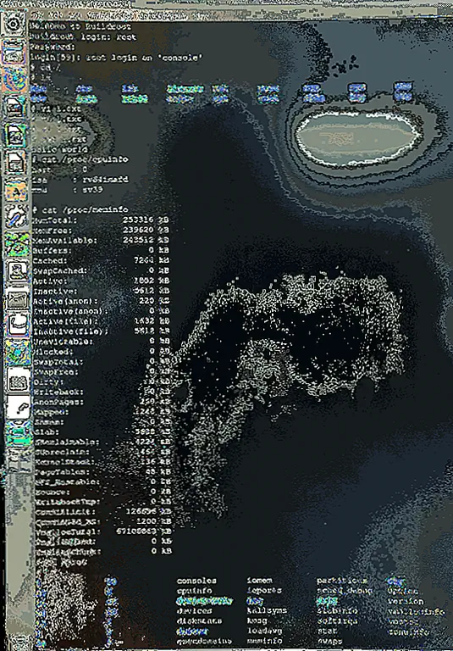Click the 'version' entry in listing

(x=406, y=601)
